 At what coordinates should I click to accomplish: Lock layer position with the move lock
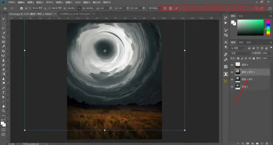tap(246, 59)
